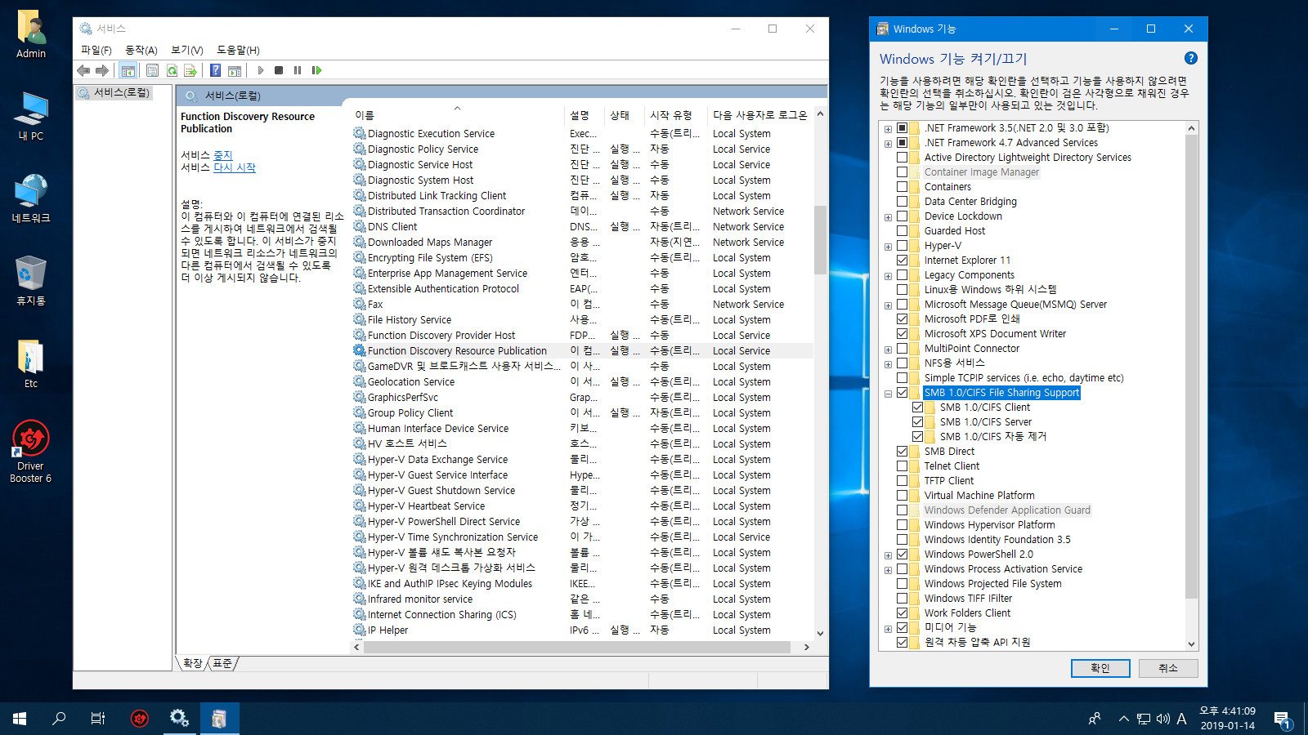The height and width of the screenshot is (735, 1308).
Task: Expand .NET Framework 4.7 Advanced Services node
Action: click(888, 144)
